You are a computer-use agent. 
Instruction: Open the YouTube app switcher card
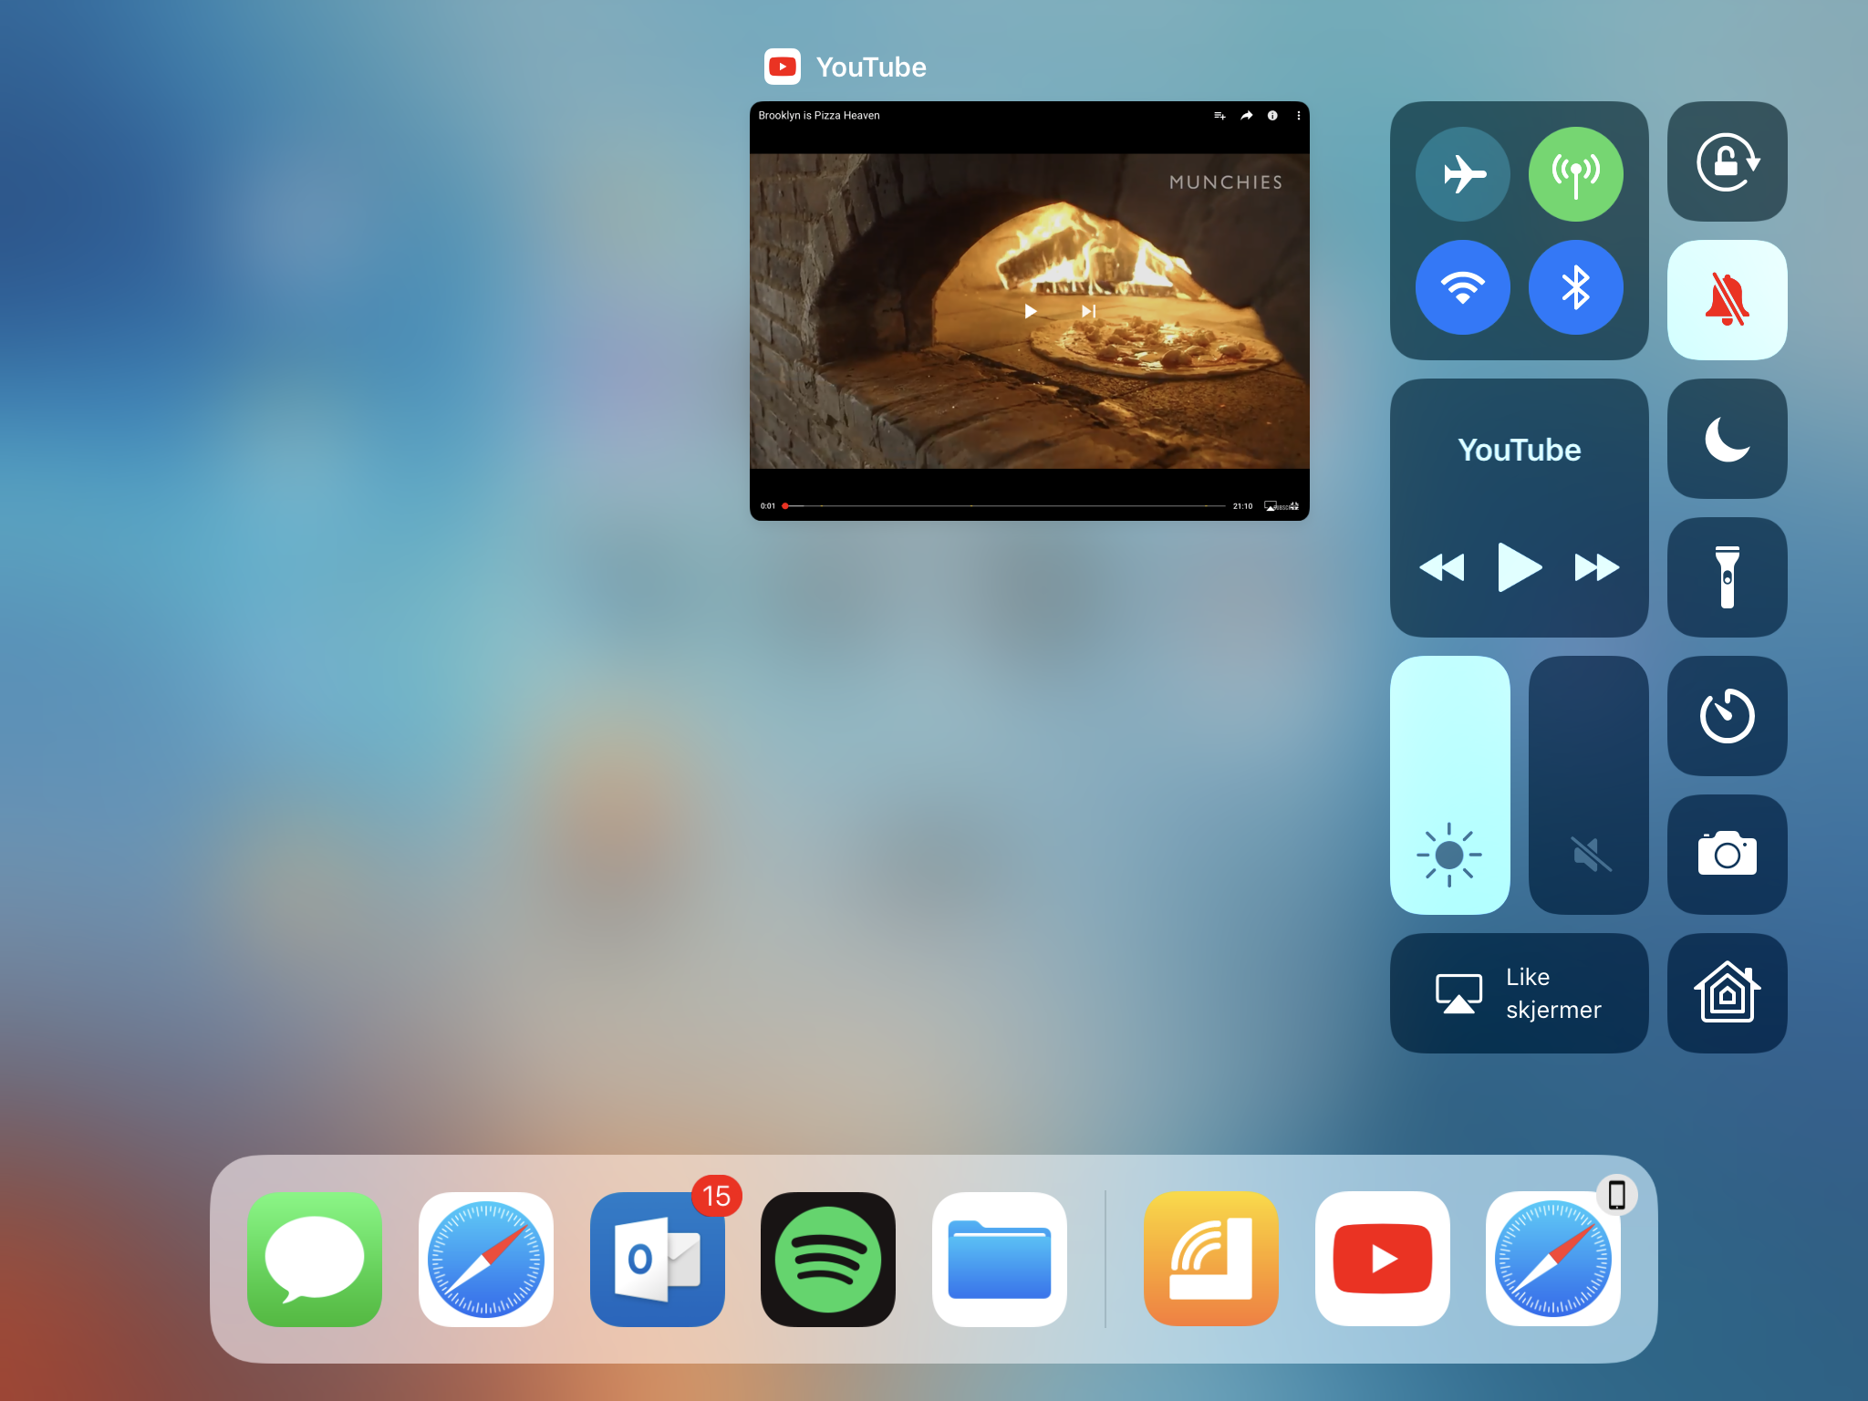pyautogui.click(x=1030, y=311)
